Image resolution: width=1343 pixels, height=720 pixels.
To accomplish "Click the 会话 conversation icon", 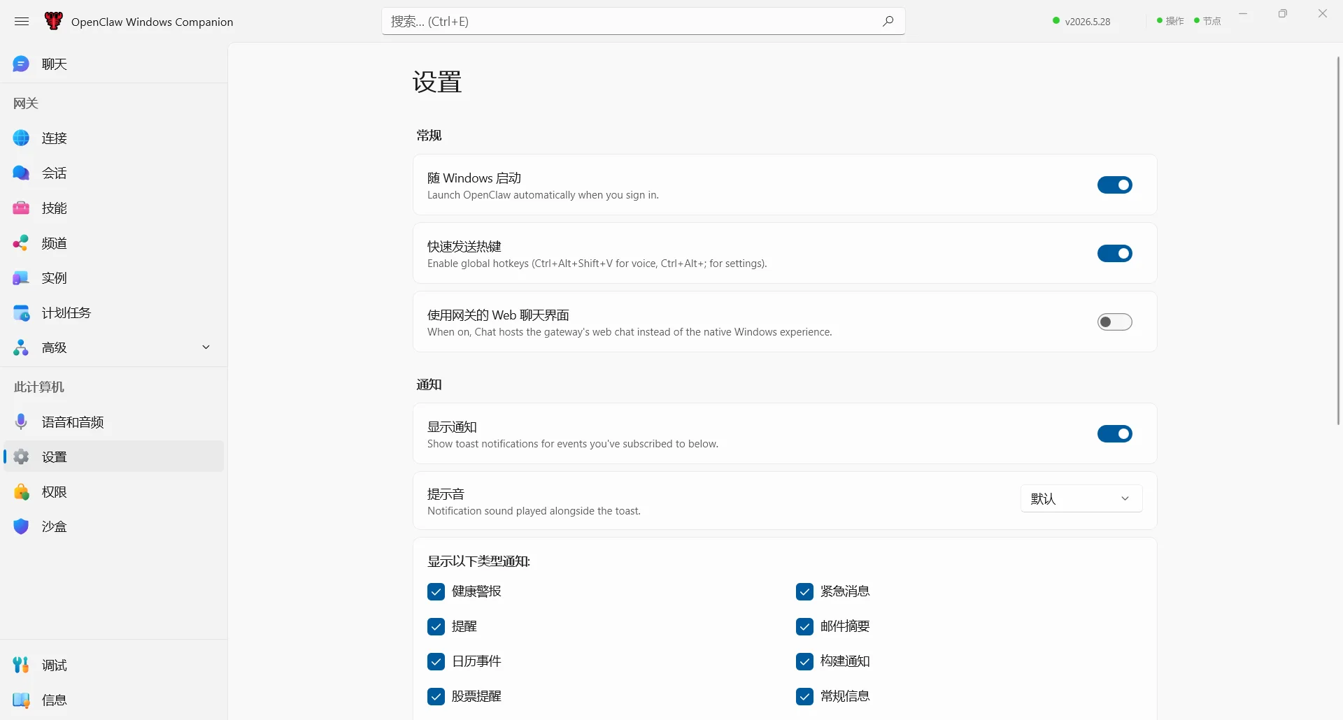I will (x=21, y=173).
